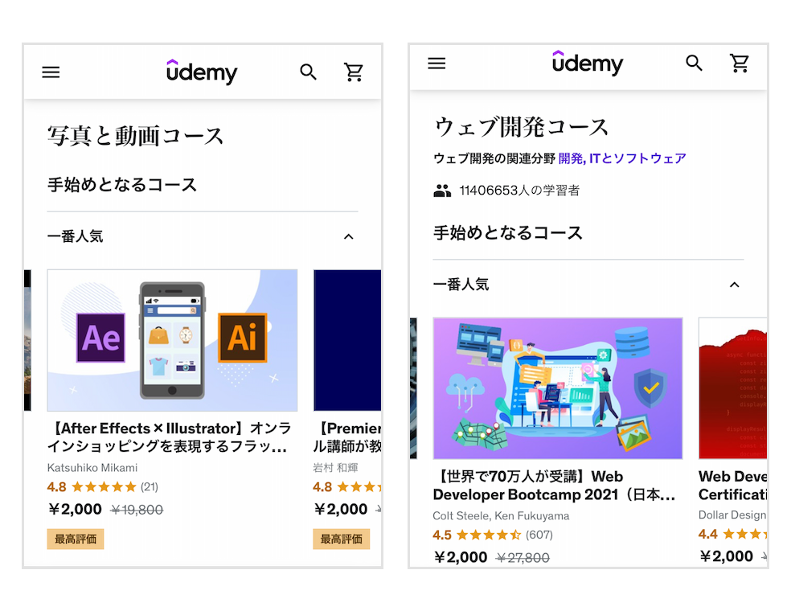Click instructor name 岩村 和輝

335,468
